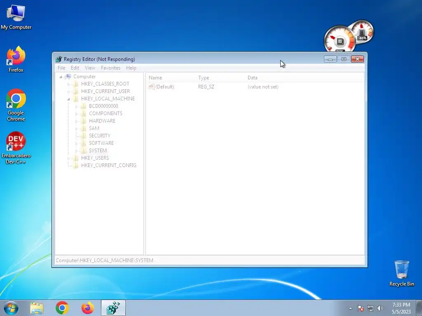Expand the HKEY_USERS node arrow
This screenshot has height=316, width=422.
point(69,158)
